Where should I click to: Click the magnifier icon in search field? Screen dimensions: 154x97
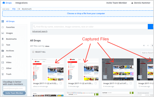coord(34,27)
